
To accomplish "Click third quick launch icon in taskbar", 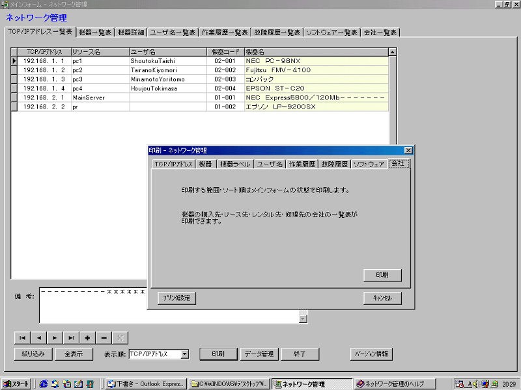I will coord(67,384).
